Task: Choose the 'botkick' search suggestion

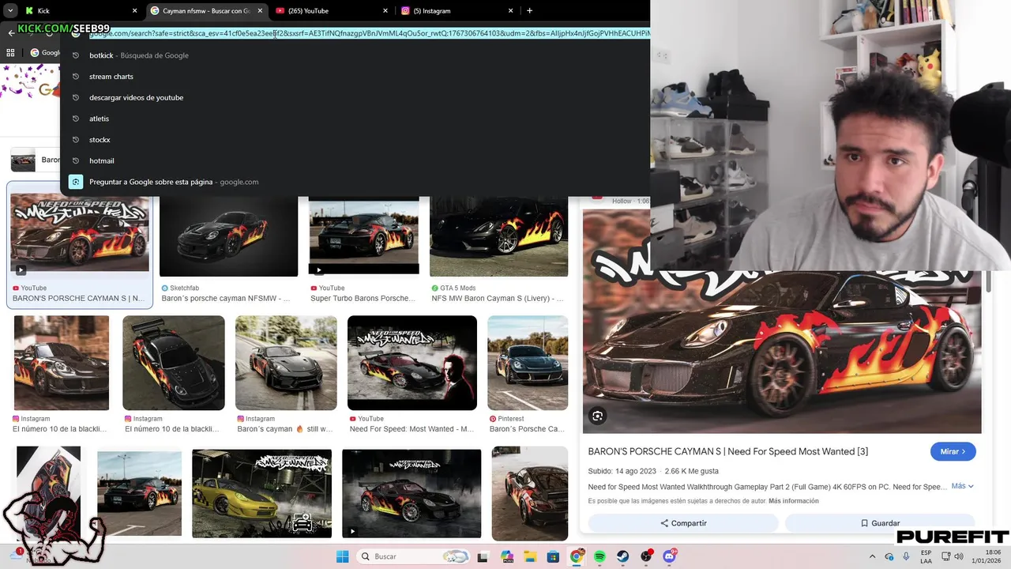Action: pyautogui.click(x=355, y=55)
